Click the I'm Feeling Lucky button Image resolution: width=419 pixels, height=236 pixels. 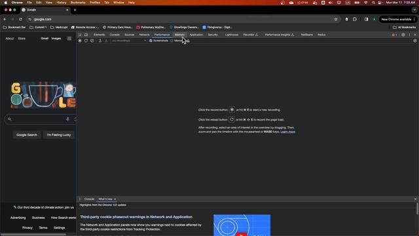point(59,135)
